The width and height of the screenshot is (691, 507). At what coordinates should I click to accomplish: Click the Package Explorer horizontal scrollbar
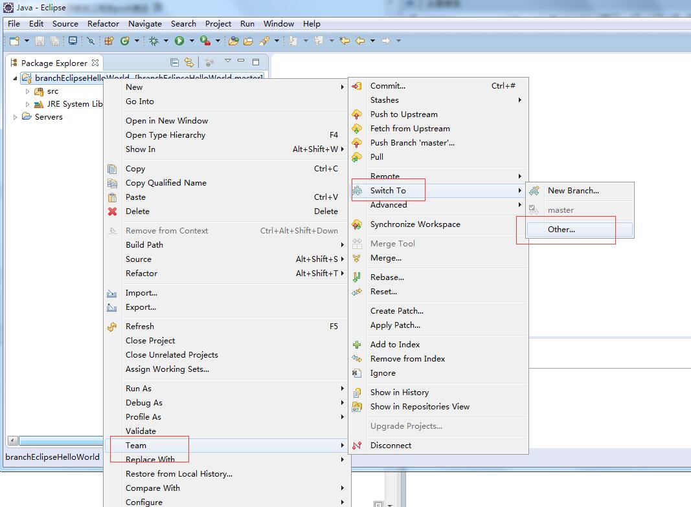click(x=61, y=440)
